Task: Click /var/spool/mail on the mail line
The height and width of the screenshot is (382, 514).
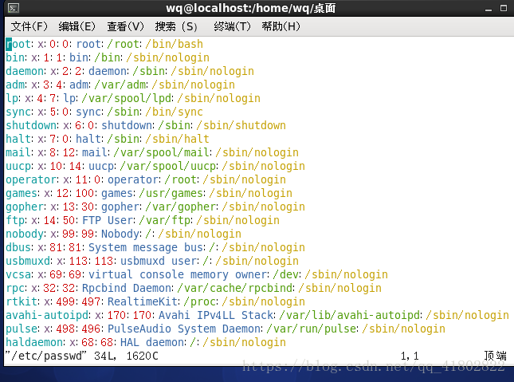Action: 162,152
